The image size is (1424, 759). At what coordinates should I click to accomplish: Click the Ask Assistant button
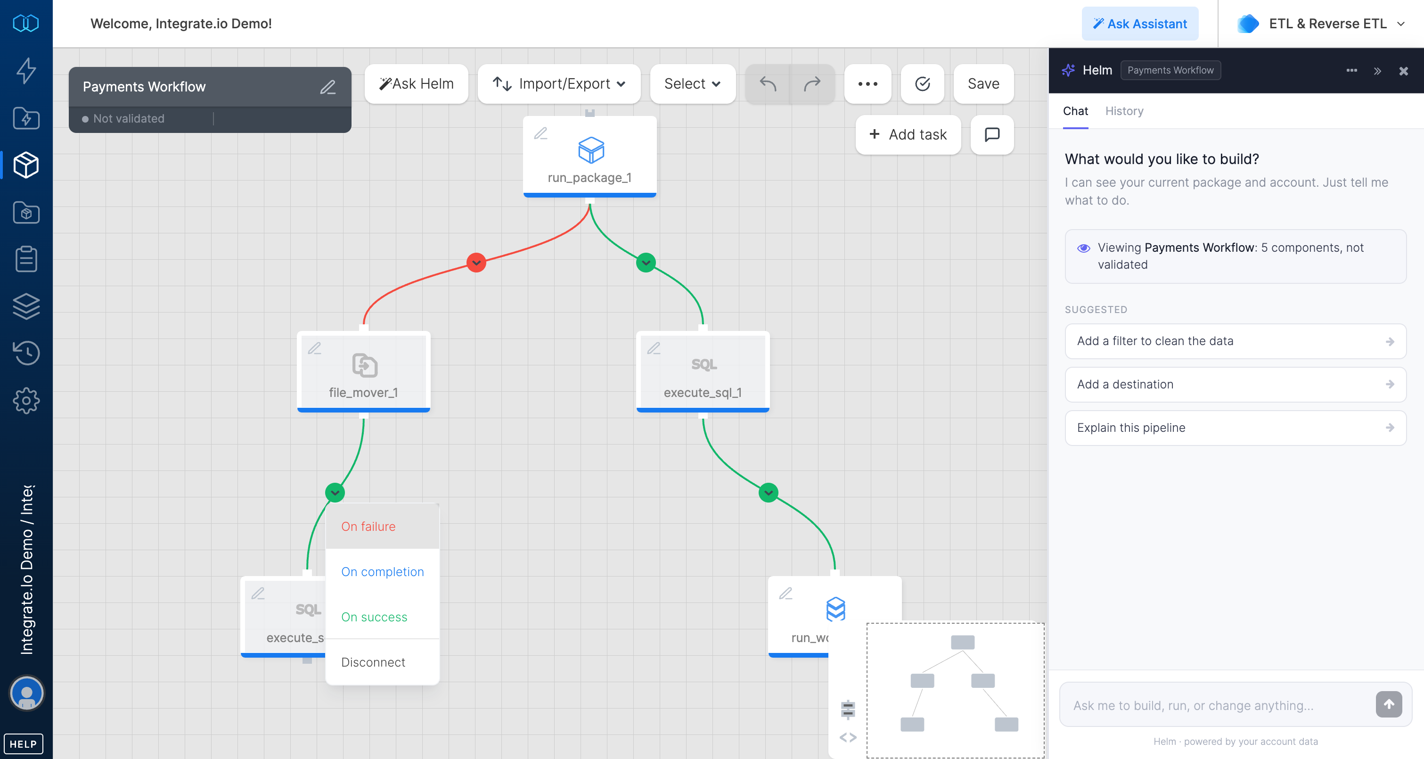[x=1140, y=24]
